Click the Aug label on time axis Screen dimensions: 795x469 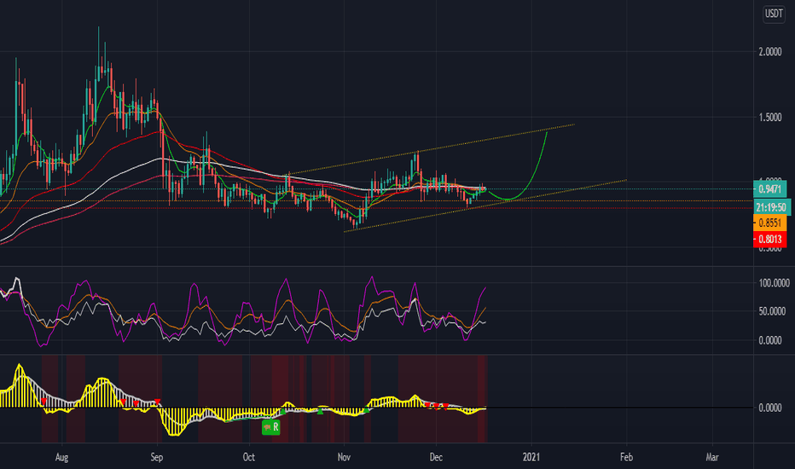tap(61, 457)
